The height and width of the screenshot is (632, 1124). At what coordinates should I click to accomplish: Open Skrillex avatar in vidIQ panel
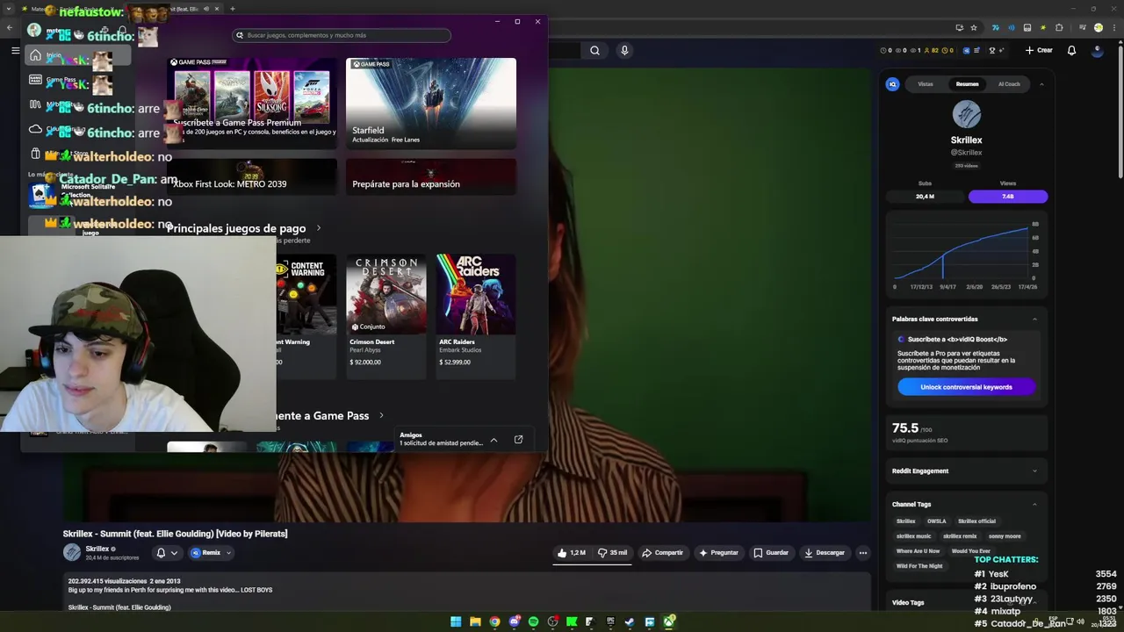point(967,114)
